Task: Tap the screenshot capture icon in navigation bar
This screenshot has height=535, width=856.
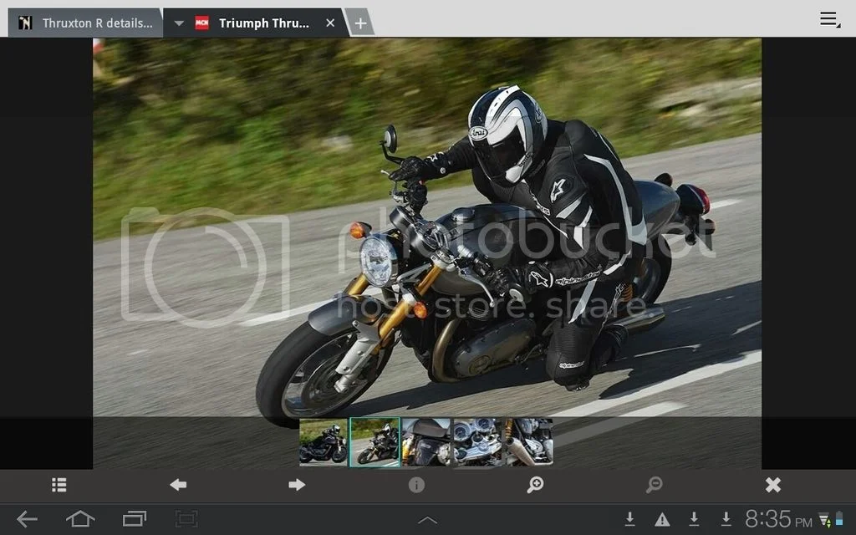Action: pyautogui.click(x=186, y=519)
